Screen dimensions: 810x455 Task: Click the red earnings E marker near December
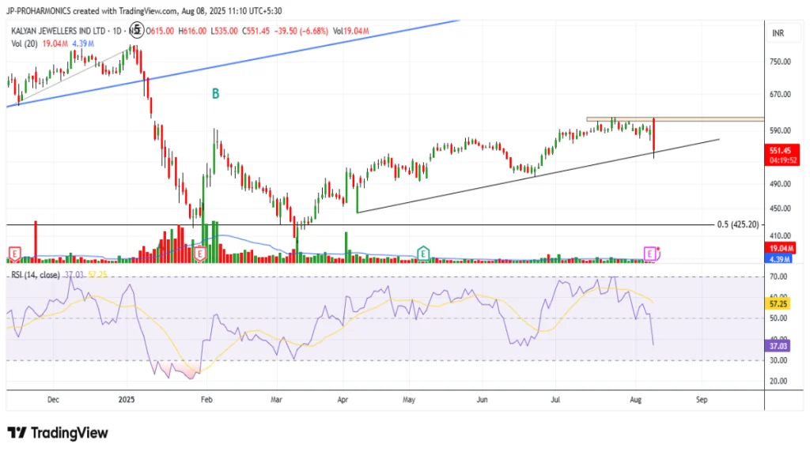(x=14, y=254)
